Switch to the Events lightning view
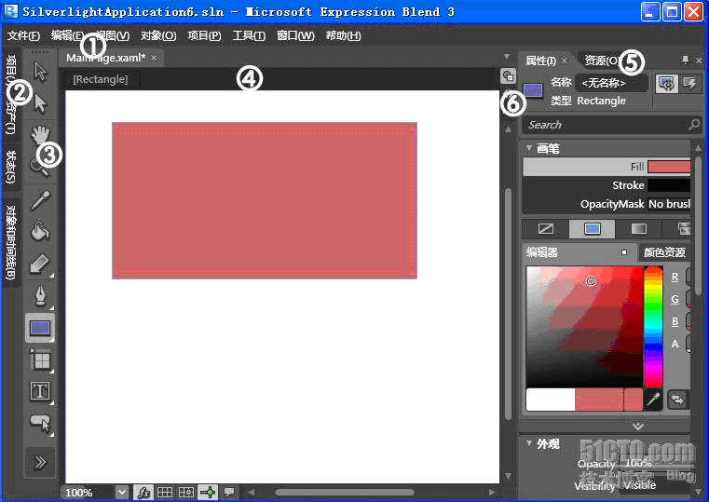 [689, 84]
